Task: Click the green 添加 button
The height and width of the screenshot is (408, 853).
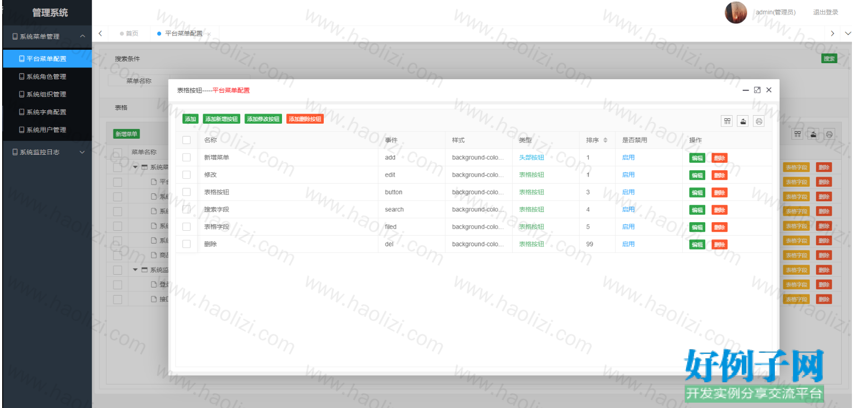Action: 191,119
